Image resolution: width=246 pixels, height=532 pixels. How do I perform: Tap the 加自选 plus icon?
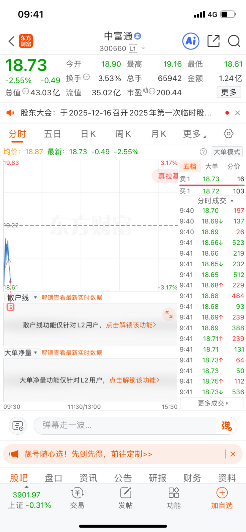222,493
